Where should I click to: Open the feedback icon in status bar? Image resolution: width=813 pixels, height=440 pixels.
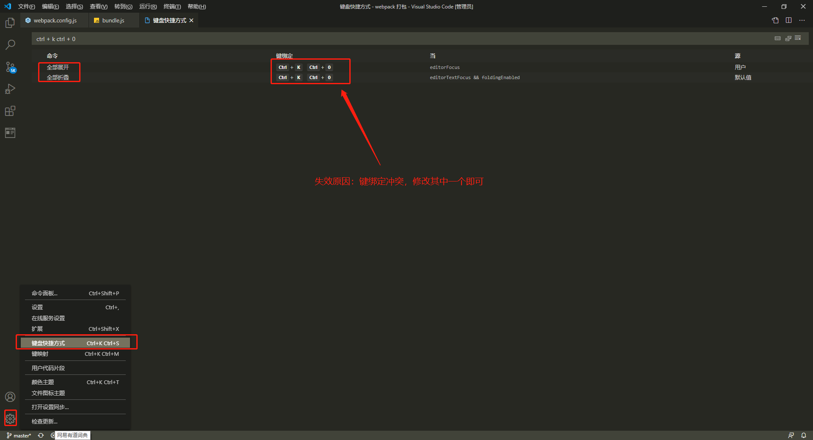791,435
